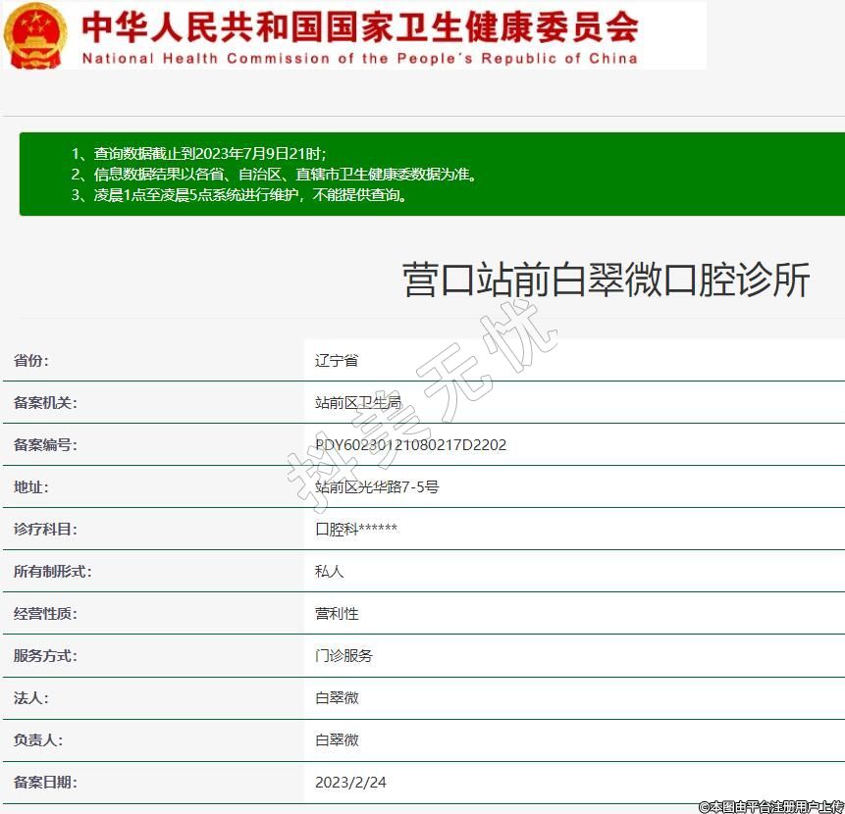Click the 口腔科 department value
Image resolution: width=845 pixels, height=814 pixels.
coord(356,530)
